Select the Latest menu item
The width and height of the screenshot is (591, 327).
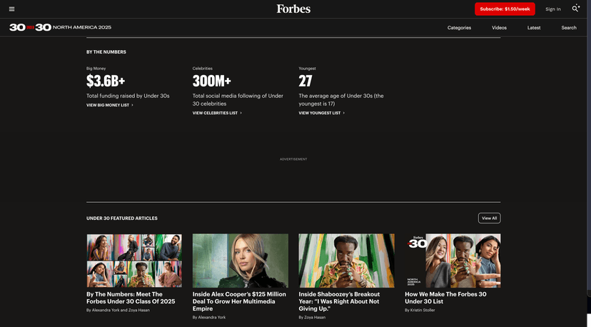[x=534, y=28]
